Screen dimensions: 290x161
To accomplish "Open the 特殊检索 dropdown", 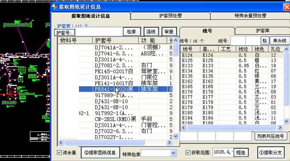I will click(173, 153).
